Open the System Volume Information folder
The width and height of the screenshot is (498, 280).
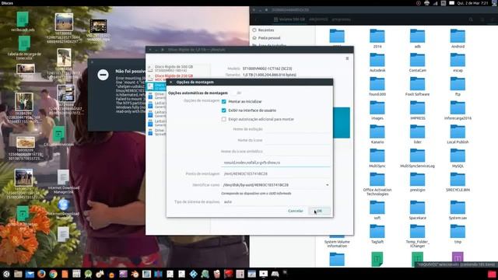337,242
